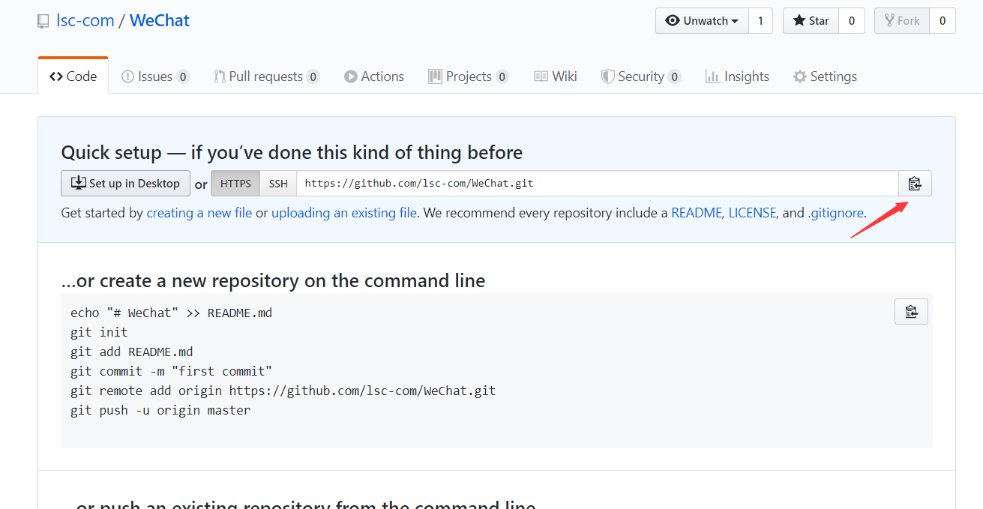Image resolution: width=983 pixels, height=509 pixels.
Task: Open the Insights tab
Action: click(737, 76)
